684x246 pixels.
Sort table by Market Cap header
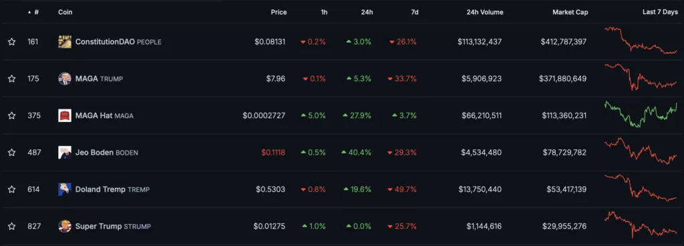point(570,12)
